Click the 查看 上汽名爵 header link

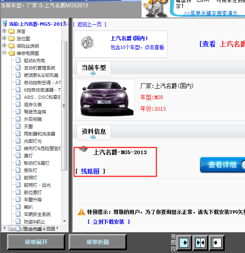(x=222, y=44)
